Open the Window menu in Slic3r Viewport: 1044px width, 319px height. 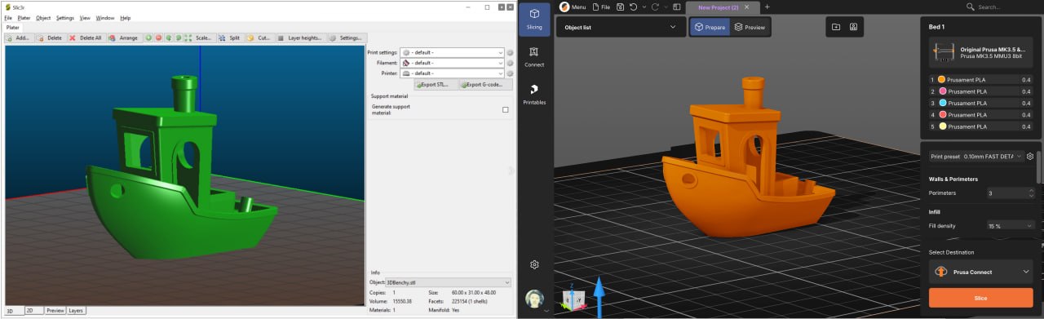click(105, 18)
